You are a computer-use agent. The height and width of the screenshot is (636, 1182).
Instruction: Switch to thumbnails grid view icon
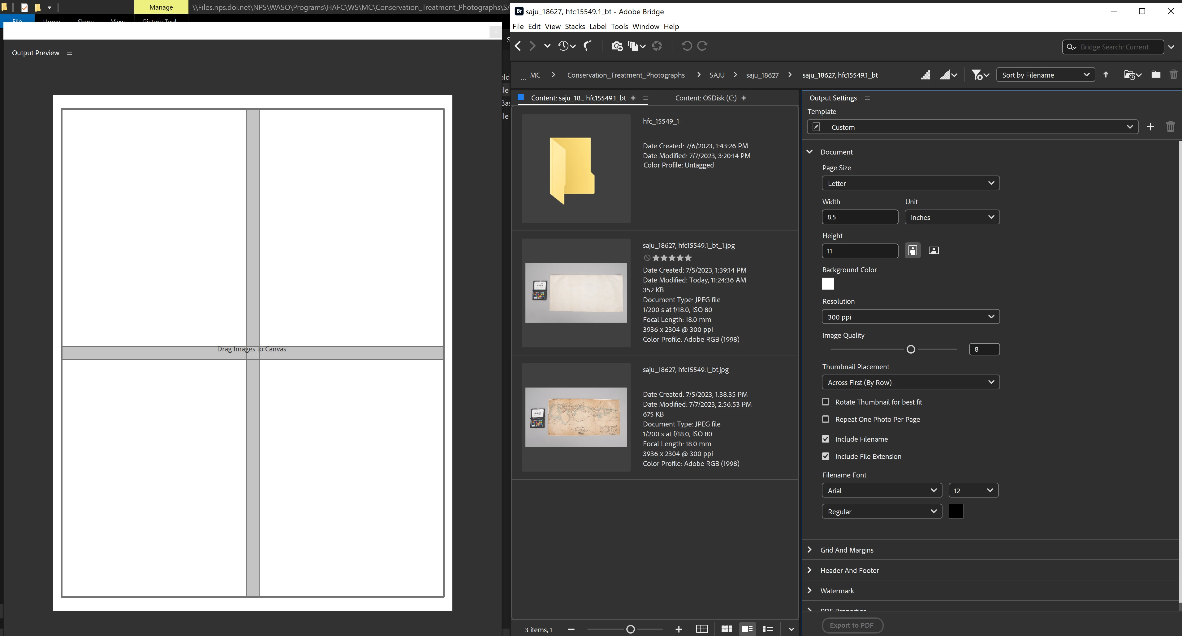click(726, 629)
